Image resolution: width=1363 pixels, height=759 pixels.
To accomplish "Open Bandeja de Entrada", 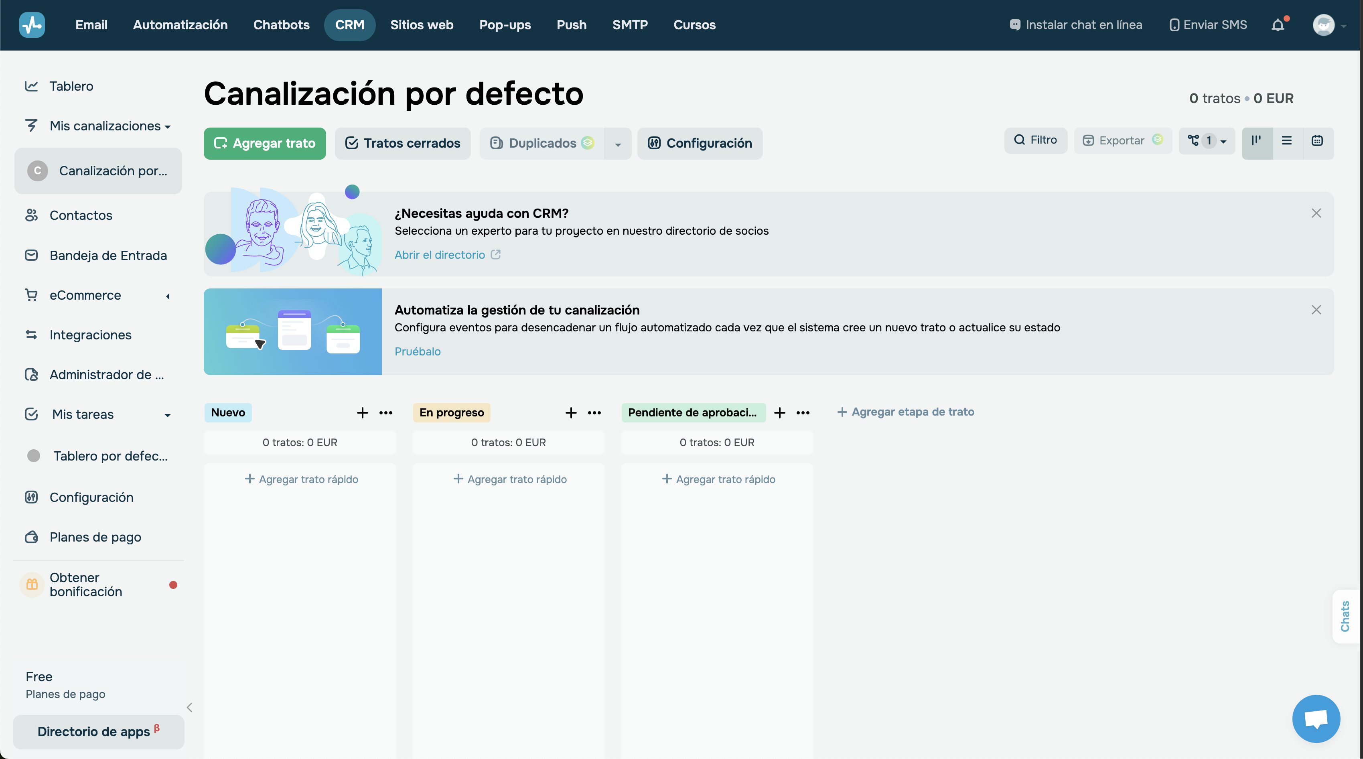I will coord(108,255).
